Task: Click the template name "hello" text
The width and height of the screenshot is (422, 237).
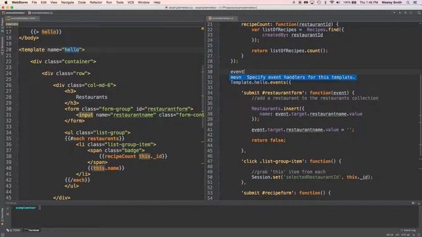Action: (x=72, y=50)
